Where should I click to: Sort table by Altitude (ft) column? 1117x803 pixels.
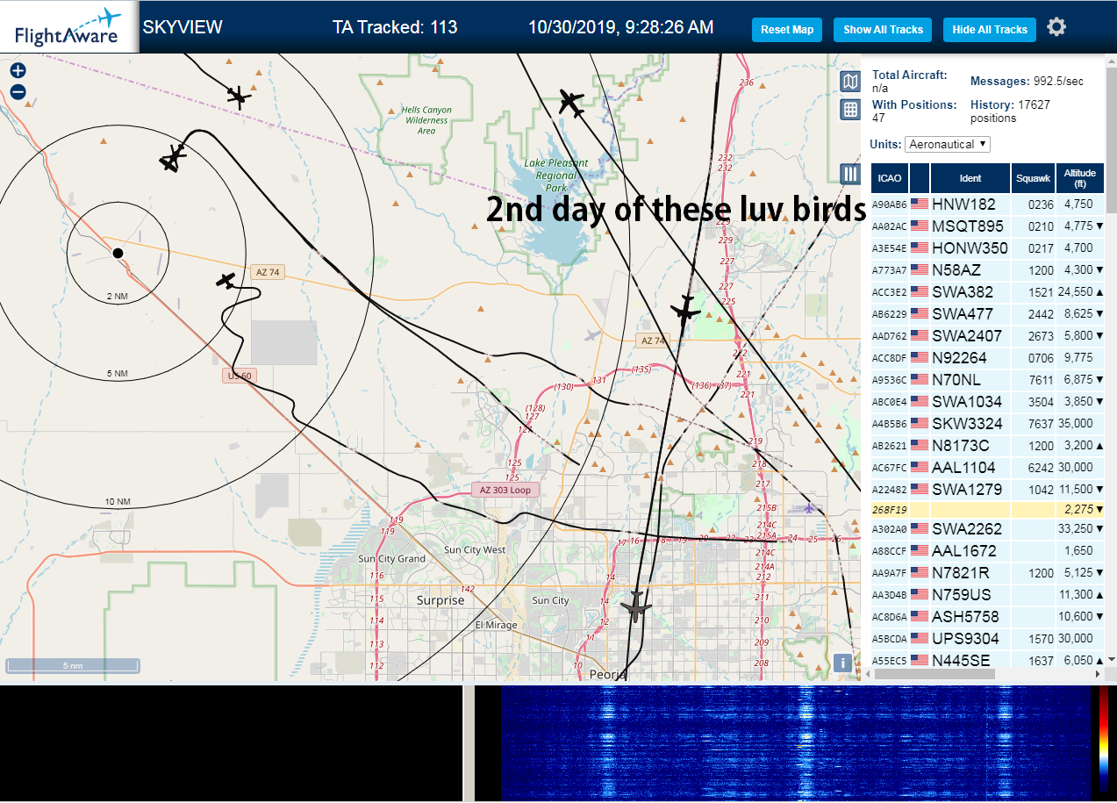click(x=1080, y=178)
